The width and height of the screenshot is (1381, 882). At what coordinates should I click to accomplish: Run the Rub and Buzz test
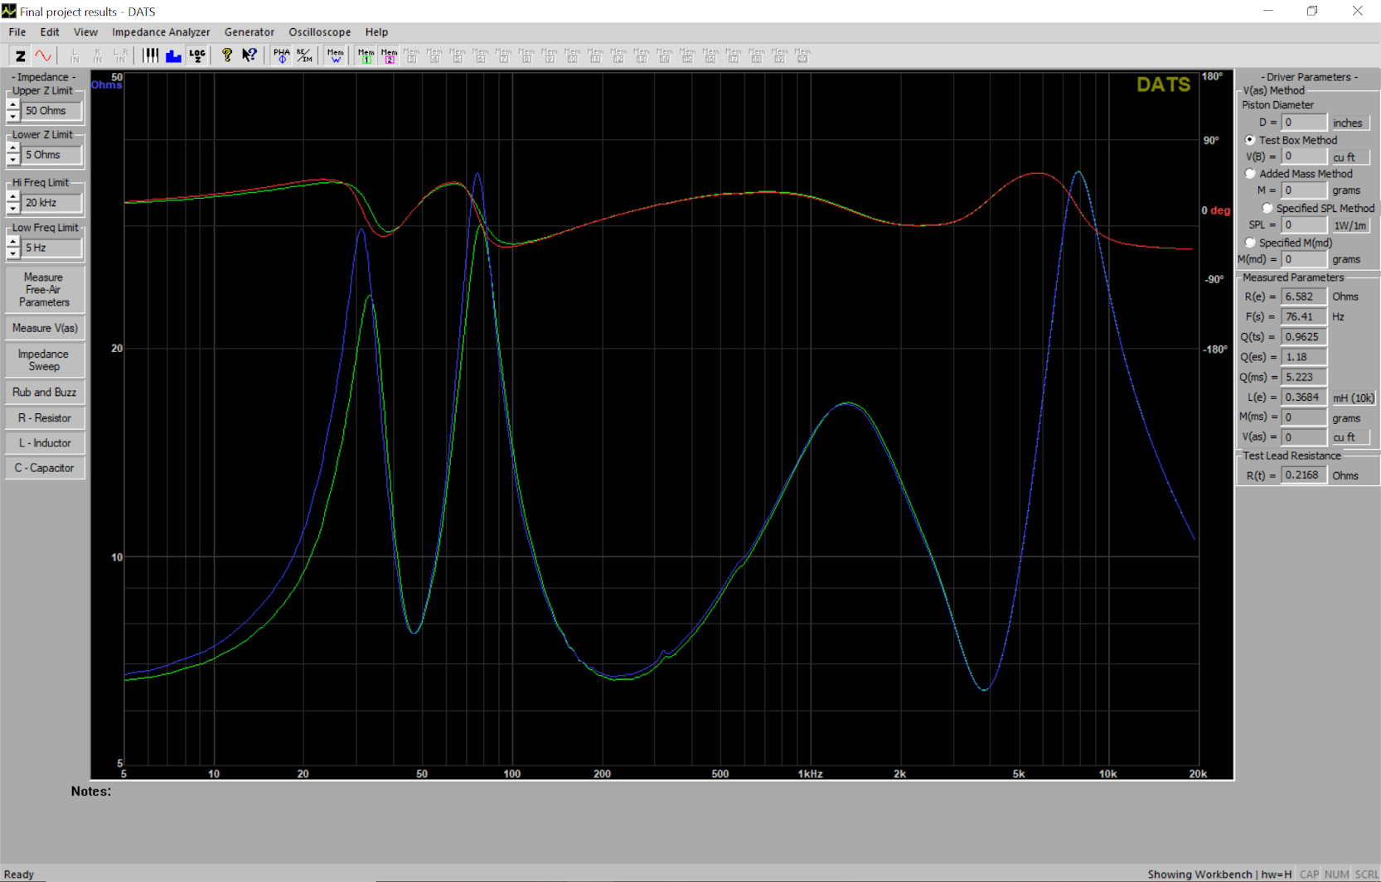point(45,393)
